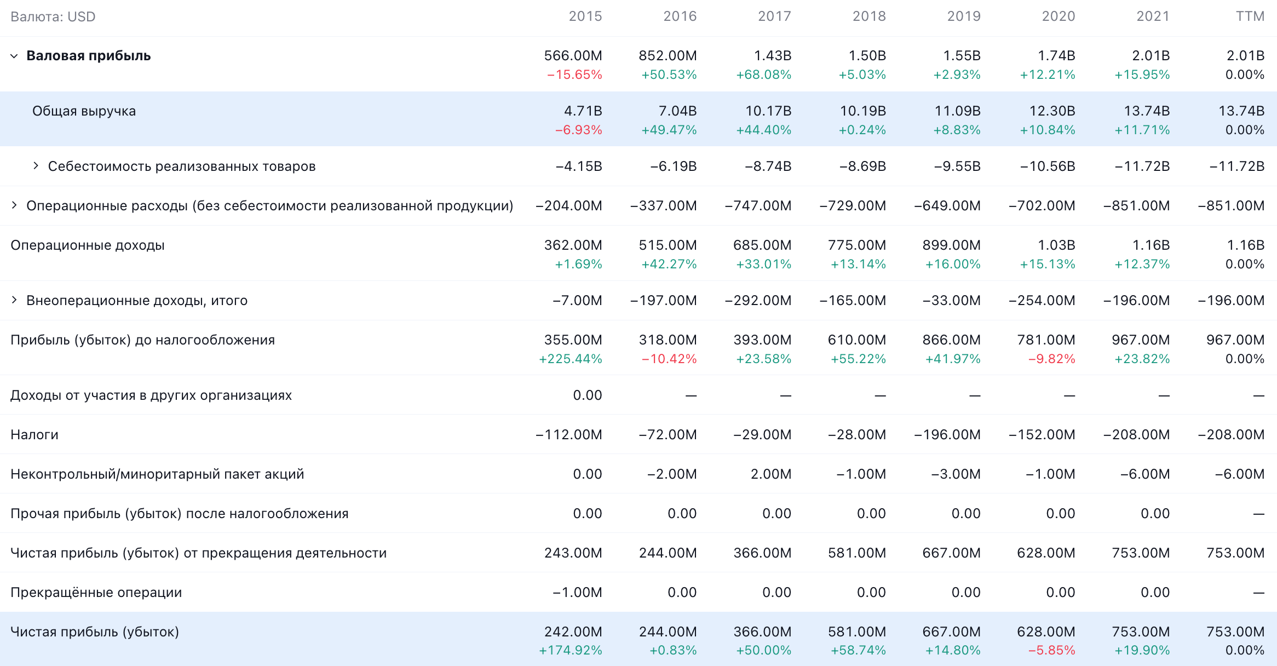The height and width of the screenshot is (666, 1277).
Task: Expand Внеоперационные доходы, итого chevron
Action: click(14, 300)
